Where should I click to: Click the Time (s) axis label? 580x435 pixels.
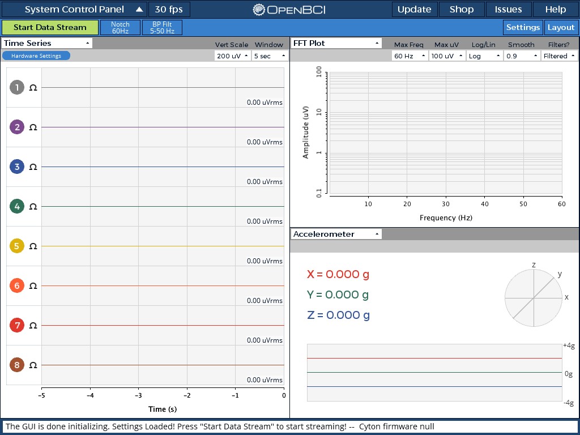click(163, 409)
